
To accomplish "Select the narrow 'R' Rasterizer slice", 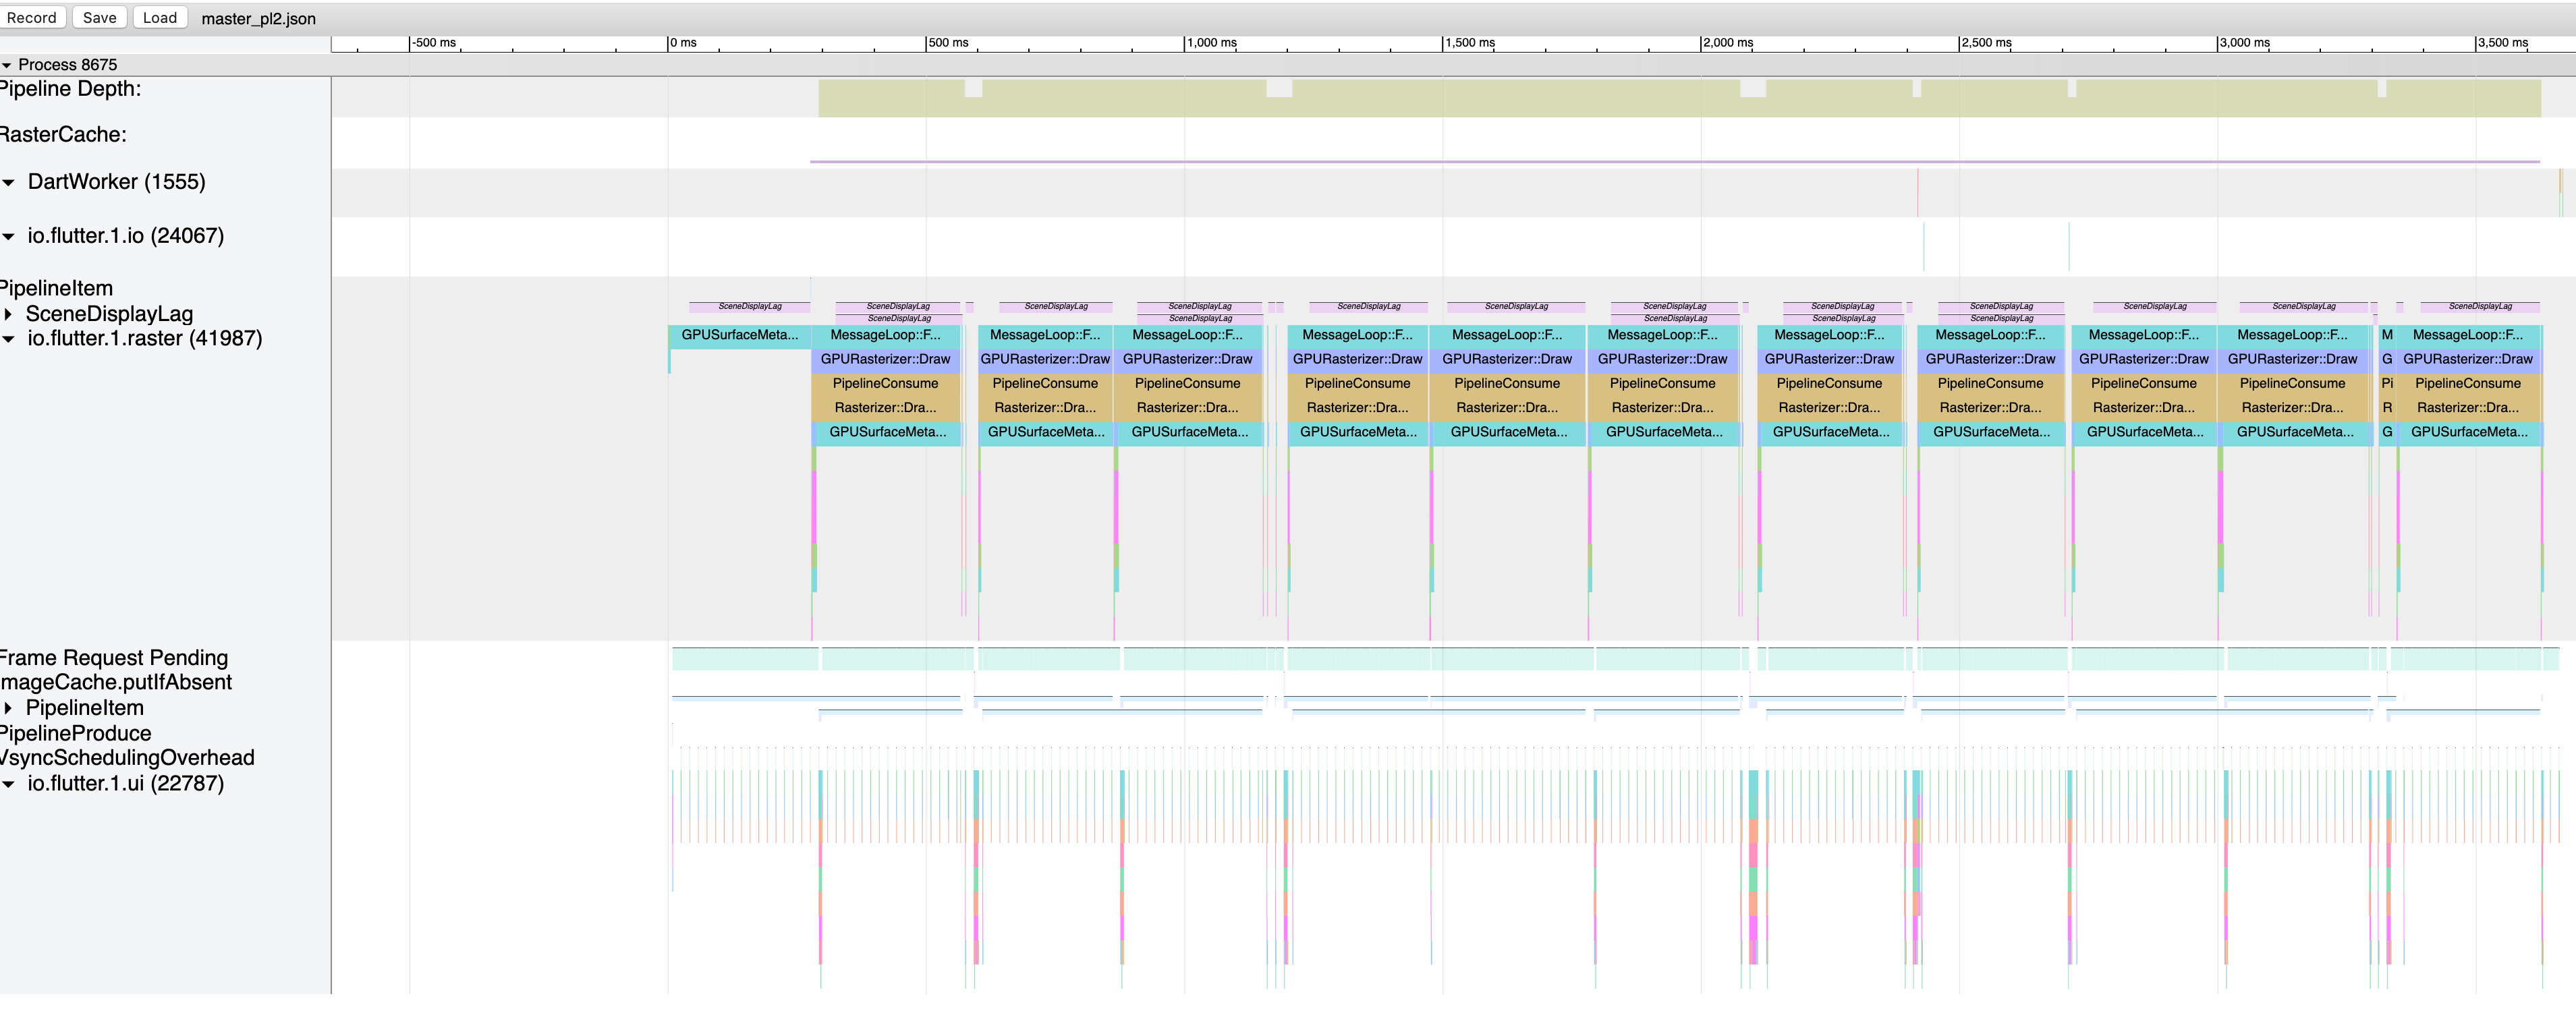I will (2387, 408).
